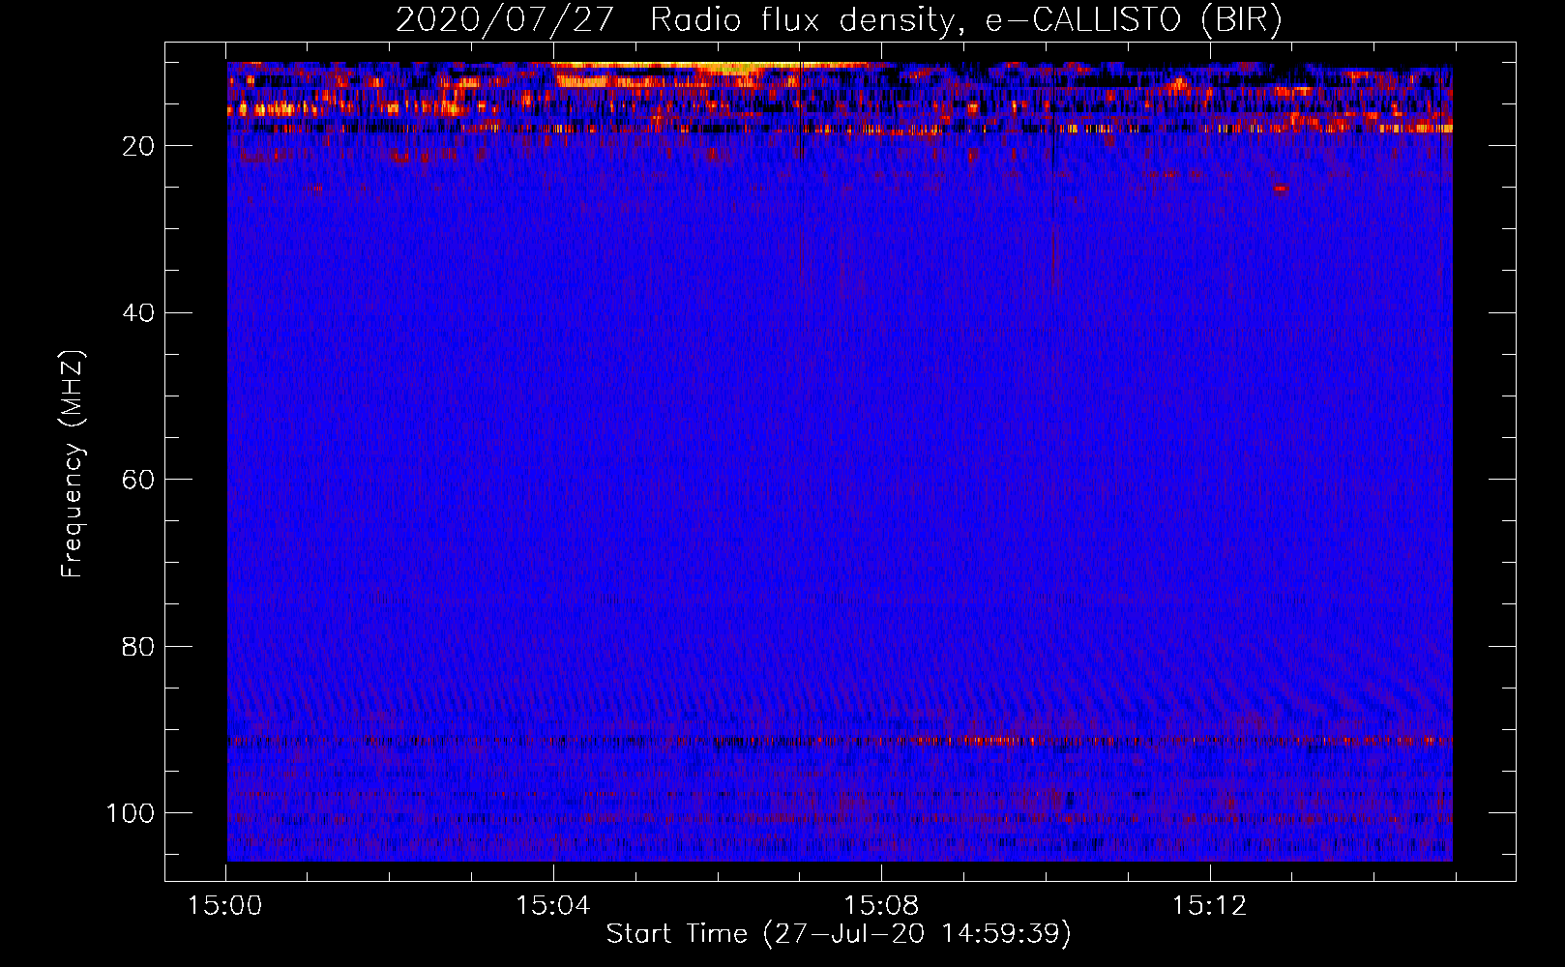Click the 80 MHz frequency tick label

coord(138,646)
